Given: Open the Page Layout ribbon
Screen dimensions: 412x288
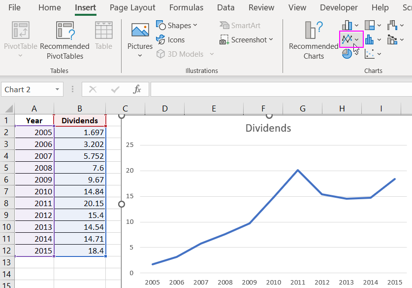Looking at the screenshot, I should [132, 7].
